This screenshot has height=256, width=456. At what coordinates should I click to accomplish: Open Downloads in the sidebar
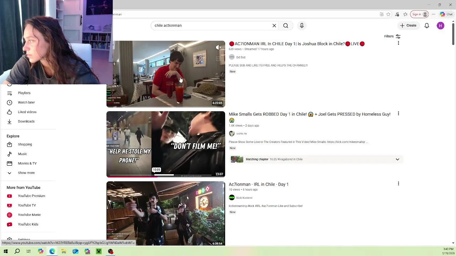coord(26,122)
